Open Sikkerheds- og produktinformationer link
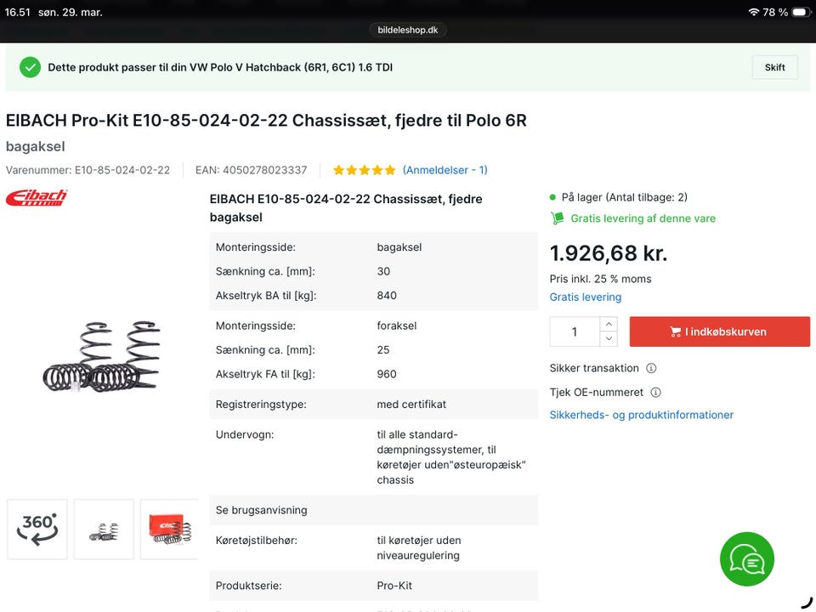The width and height of the screenshot is (816, 612). coord(641,415)
